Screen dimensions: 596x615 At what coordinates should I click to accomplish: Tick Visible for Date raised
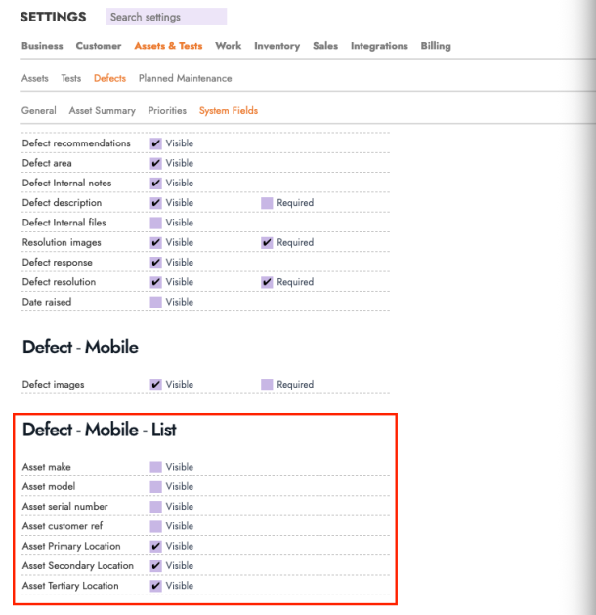[155, 302]
